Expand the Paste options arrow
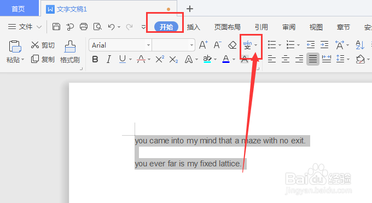 23,60
